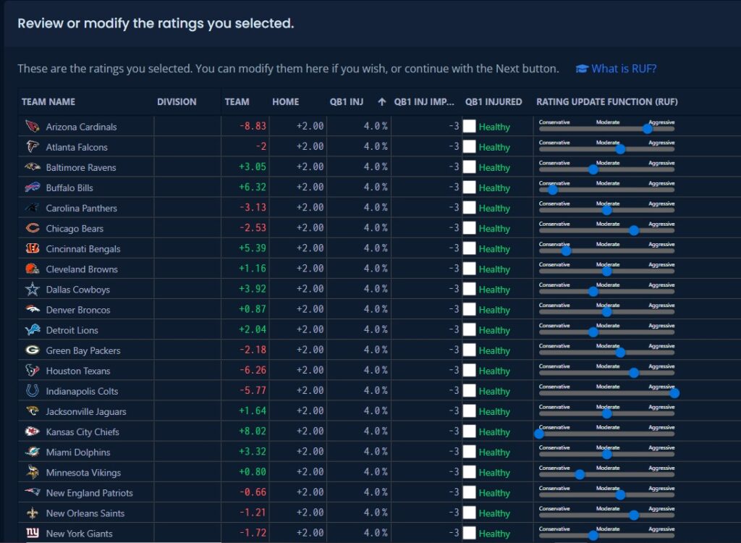This screenshot has height=543, width=741.
Task: Click the Buffalo Bills RUF slider handle
Action: (552, 190)
